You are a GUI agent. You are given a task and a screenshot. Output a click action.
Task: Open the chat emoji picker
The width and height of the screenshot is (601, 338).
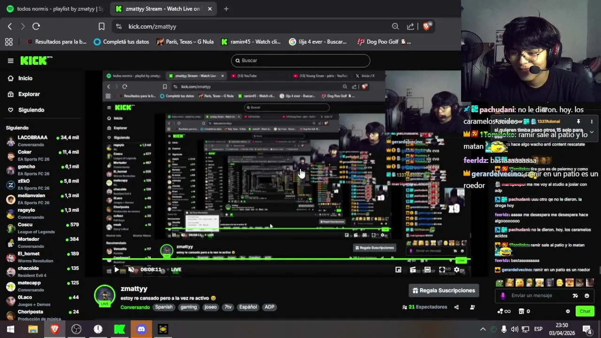[x=586, y=296]
